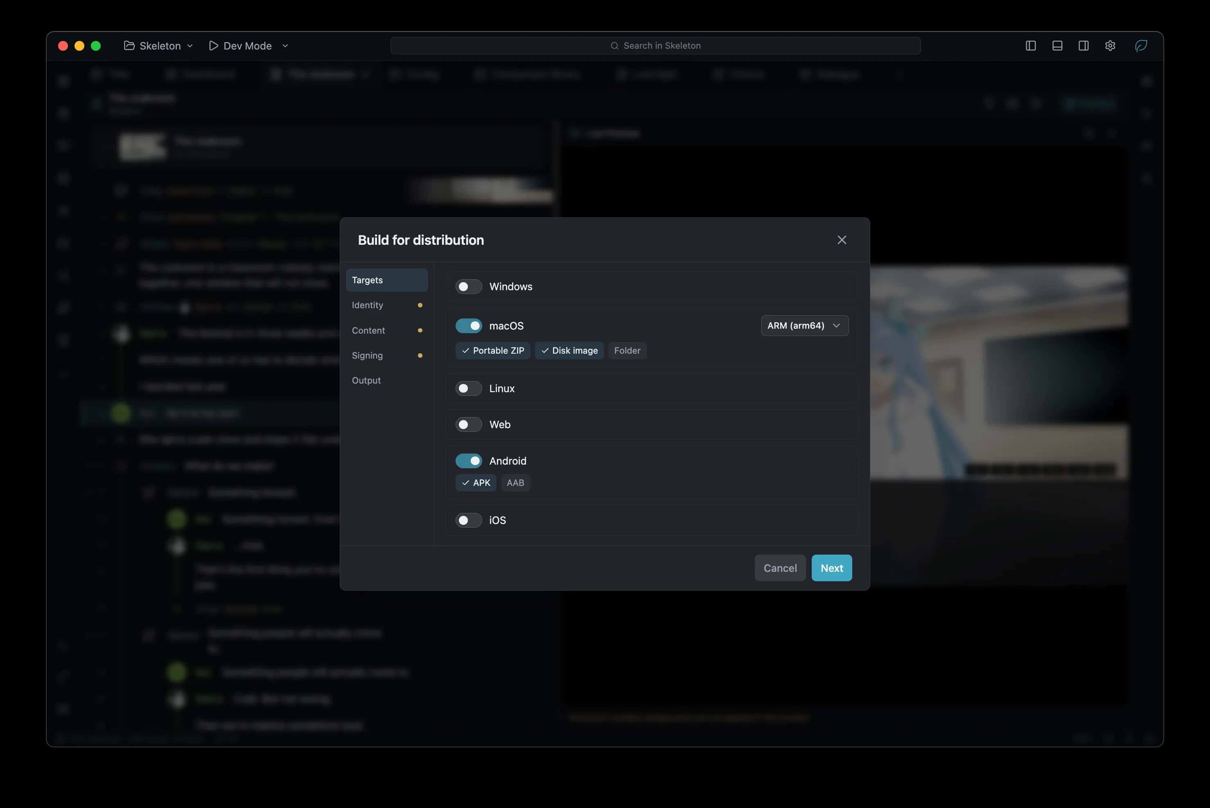Close the Build for distribution dialog
1210x808 pixels.
(x=842, y=240)
